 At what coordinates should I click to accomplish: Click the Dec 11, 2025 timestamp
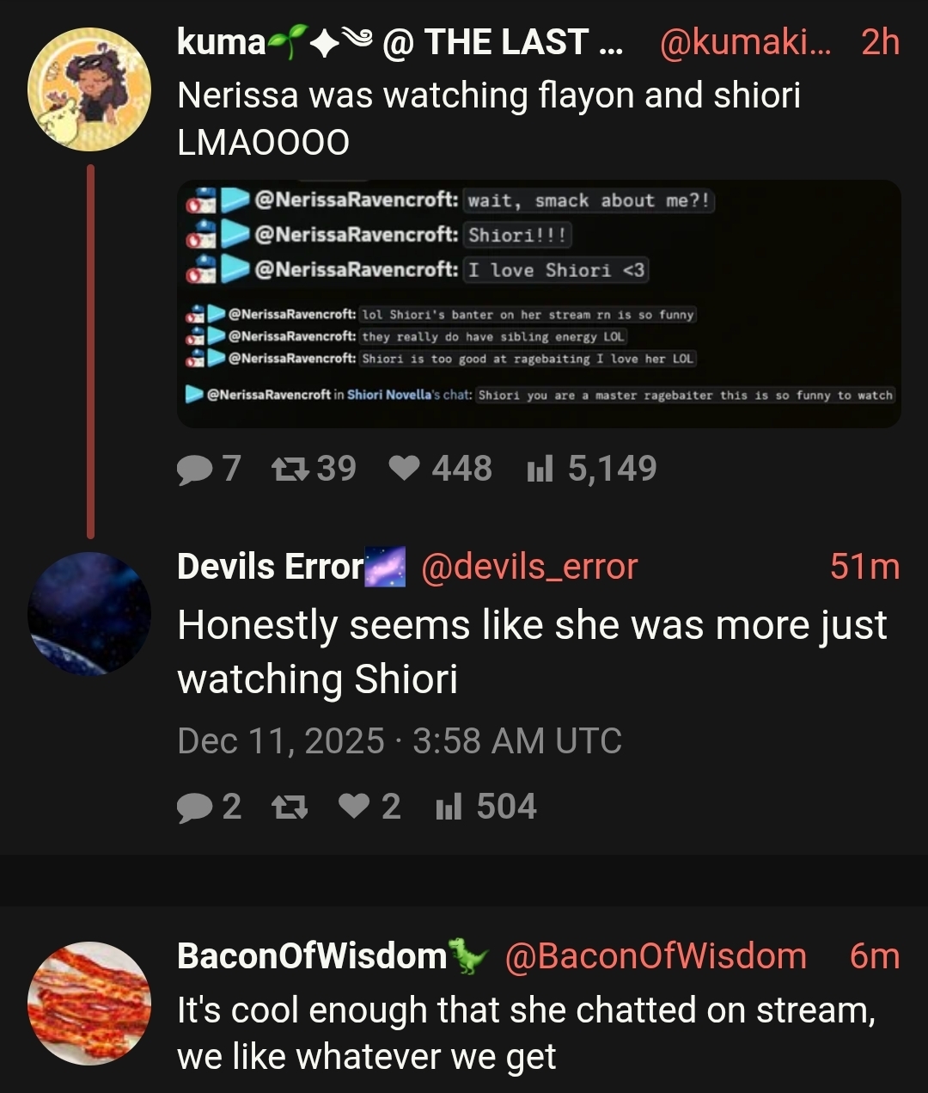coord(400,741)
